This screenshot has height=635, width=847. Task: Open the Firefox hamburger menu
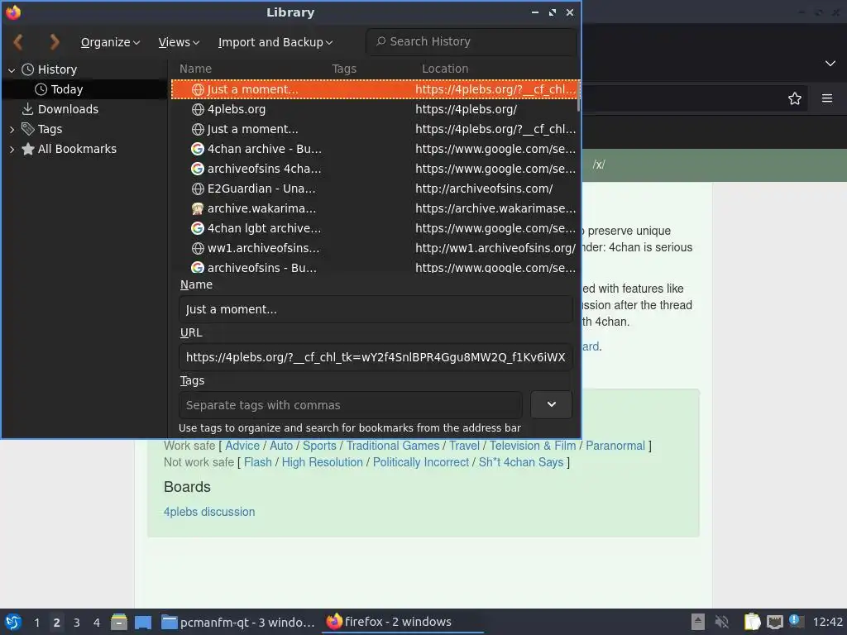pos(827,98)
